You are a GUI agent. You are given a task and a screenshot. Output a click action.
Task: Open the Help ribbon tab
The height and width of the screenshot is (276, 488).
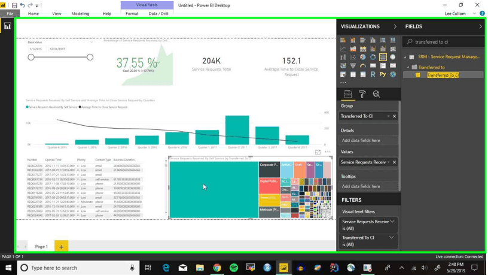107,14
